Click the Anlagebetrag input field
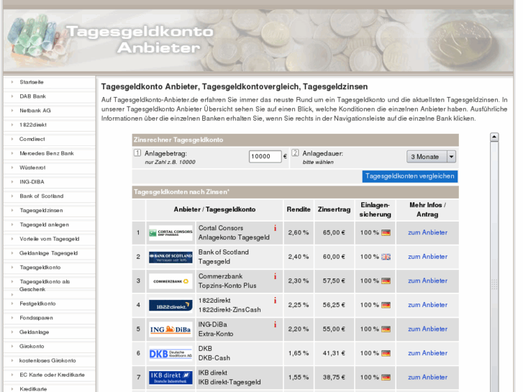 (x=265, y=157)
